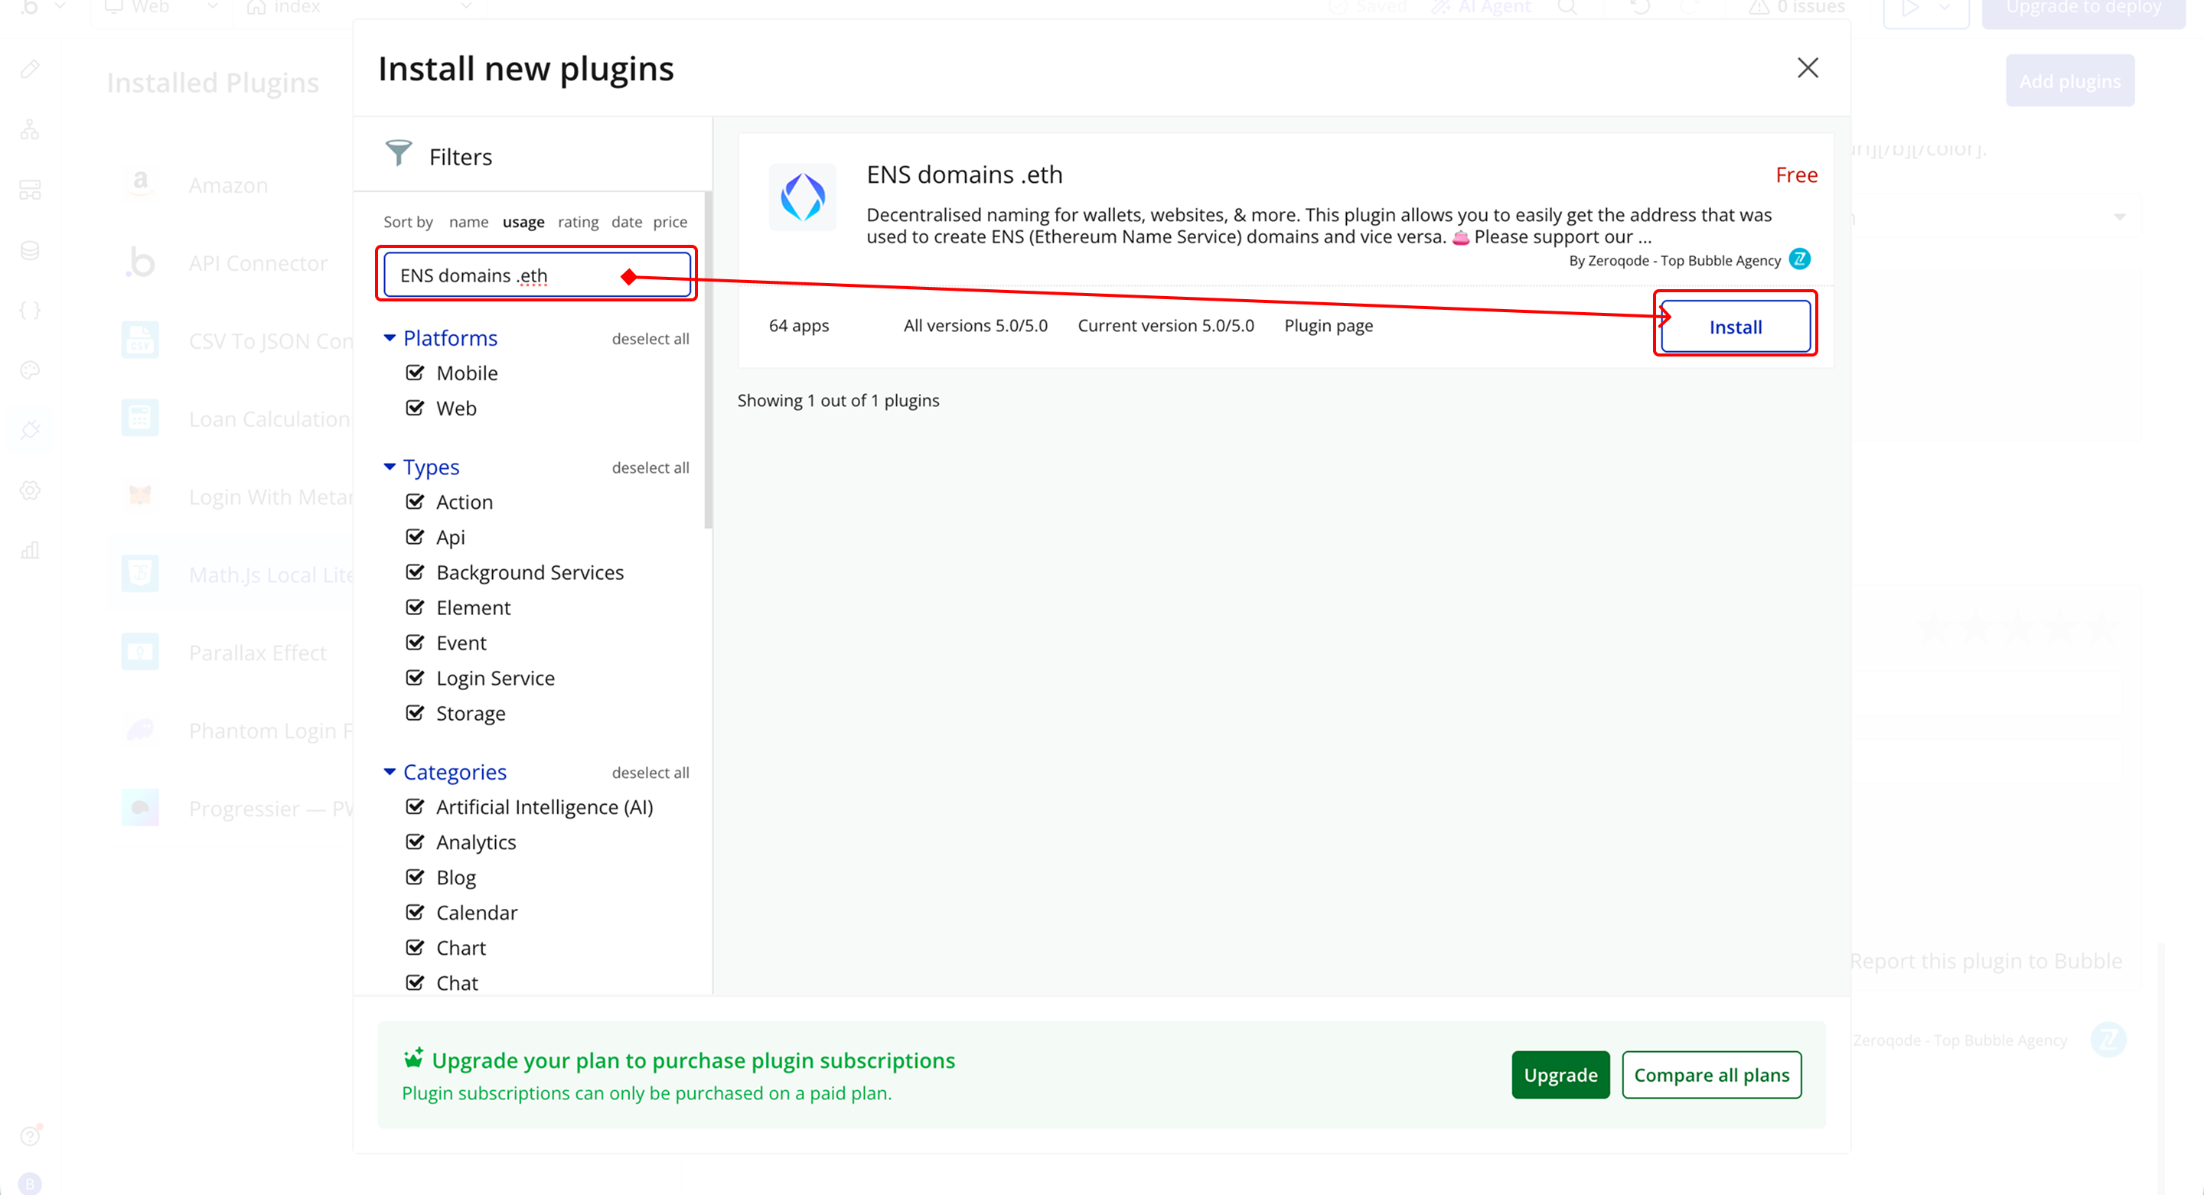Click the ENS domains plugin logo
The image size is (2204, 1195).
(802, 197)
